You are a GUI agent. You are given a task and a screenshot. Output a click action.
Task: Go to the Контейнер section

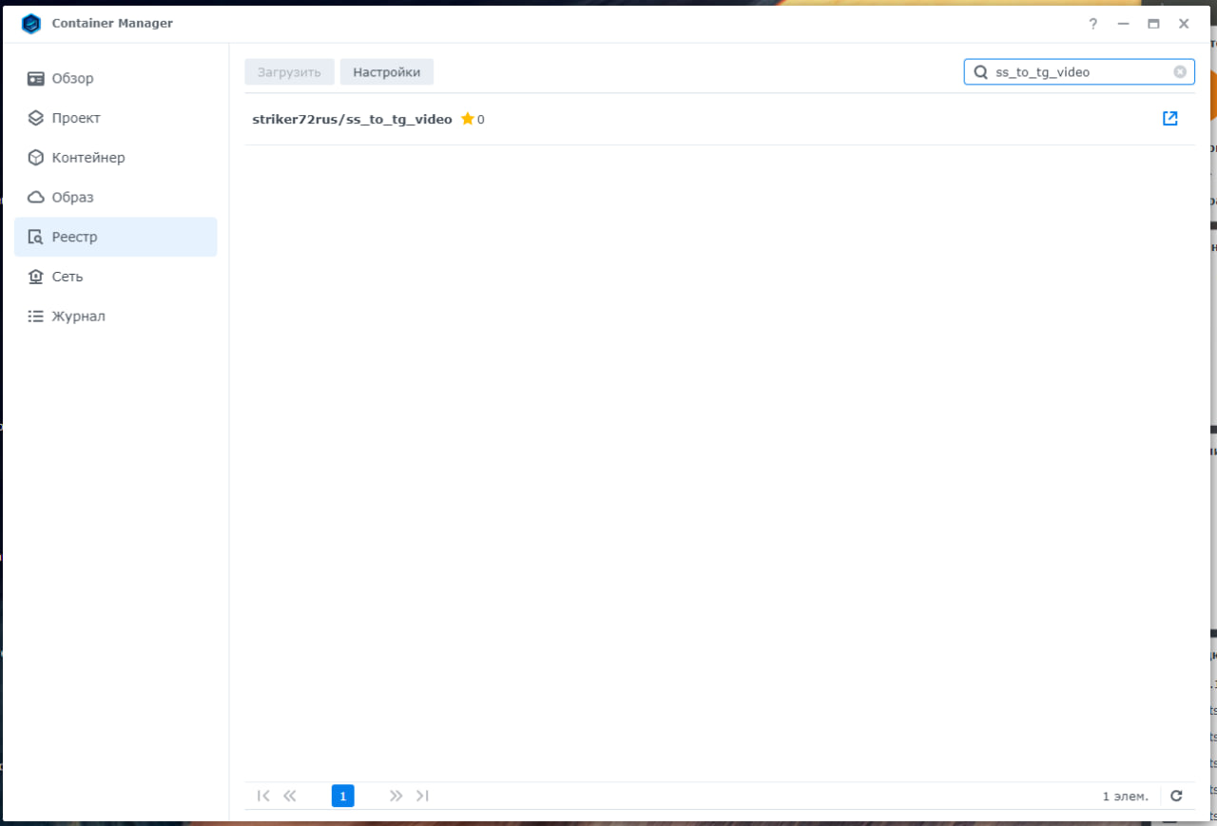tap(115, 158)
